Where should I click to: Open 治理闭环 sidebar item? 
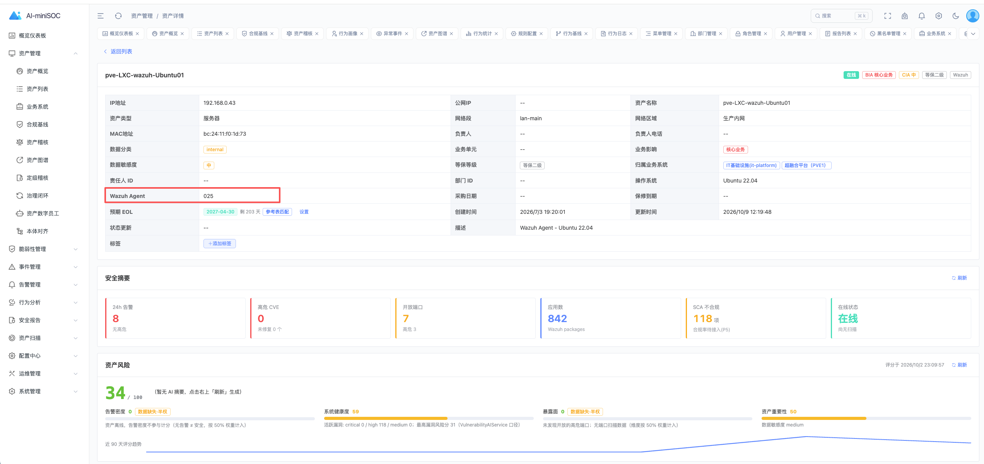38,196
